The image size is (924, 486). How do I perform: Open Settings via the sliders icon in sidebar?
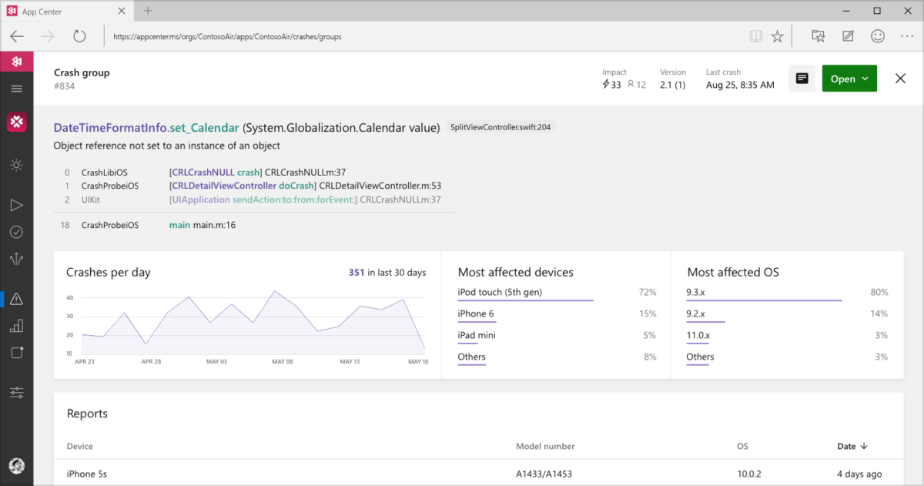16,392
